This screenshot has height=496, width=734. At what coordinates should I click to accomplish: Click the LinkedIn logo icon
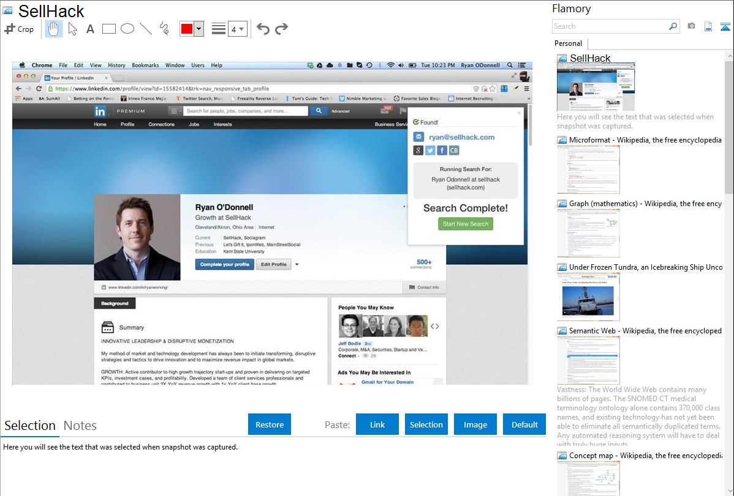[x=100, y=111]
